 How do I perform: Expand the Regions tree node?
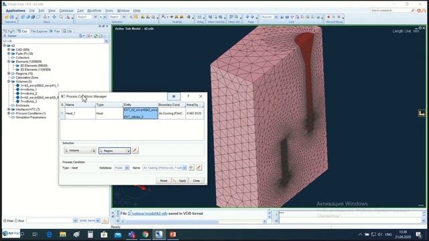pyautogui.click(x=9, y=74)
